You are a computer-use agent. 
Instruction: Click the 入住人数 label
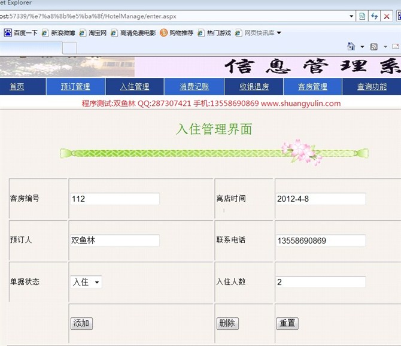(231, 281)
